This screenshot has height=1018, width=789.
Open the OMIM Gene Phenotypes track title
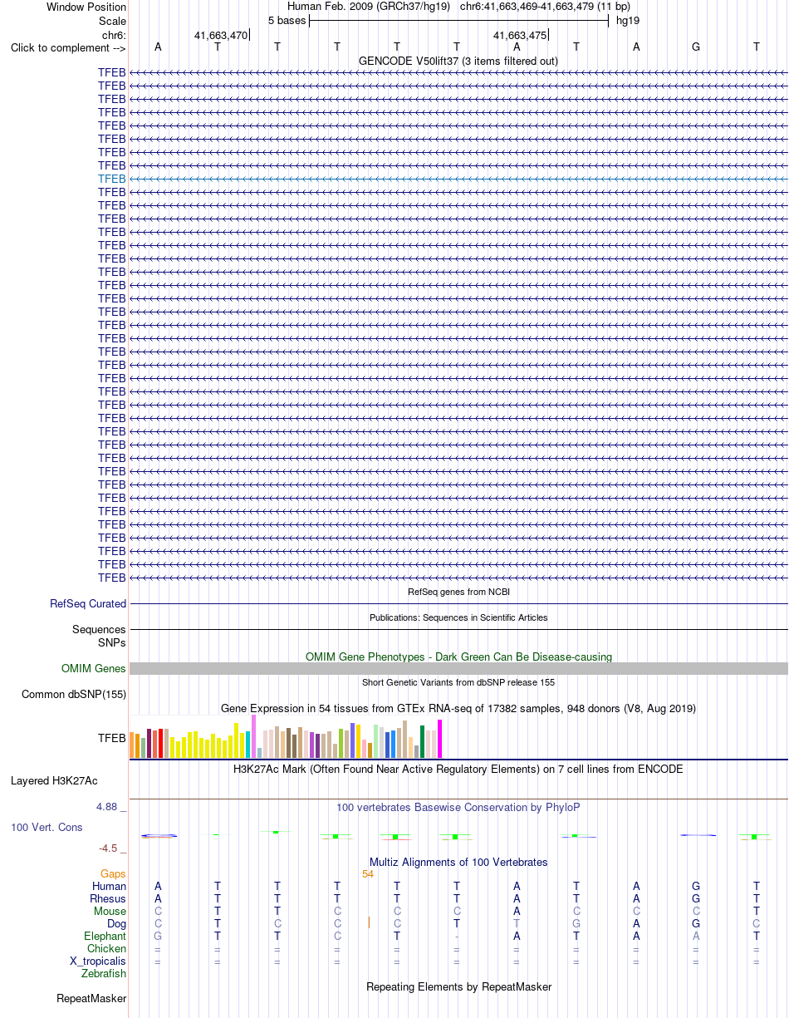458,657
